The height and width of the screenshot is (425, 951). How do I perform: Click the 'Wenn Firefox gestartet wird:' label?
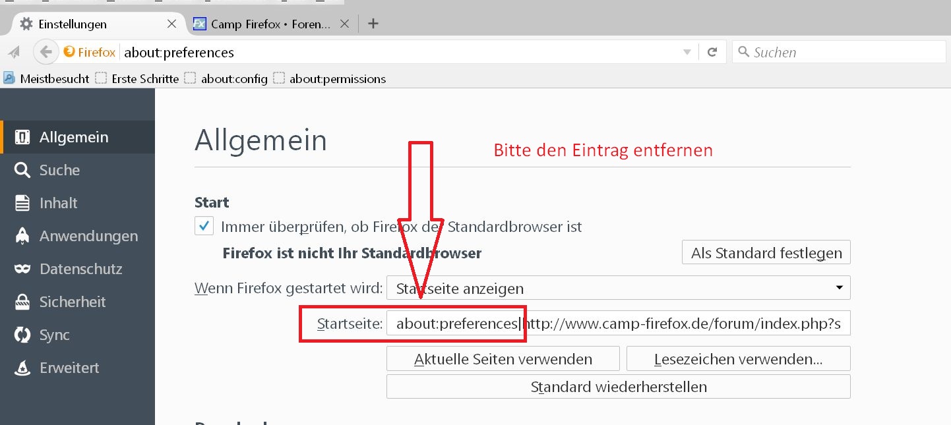[x=288, y=288]
